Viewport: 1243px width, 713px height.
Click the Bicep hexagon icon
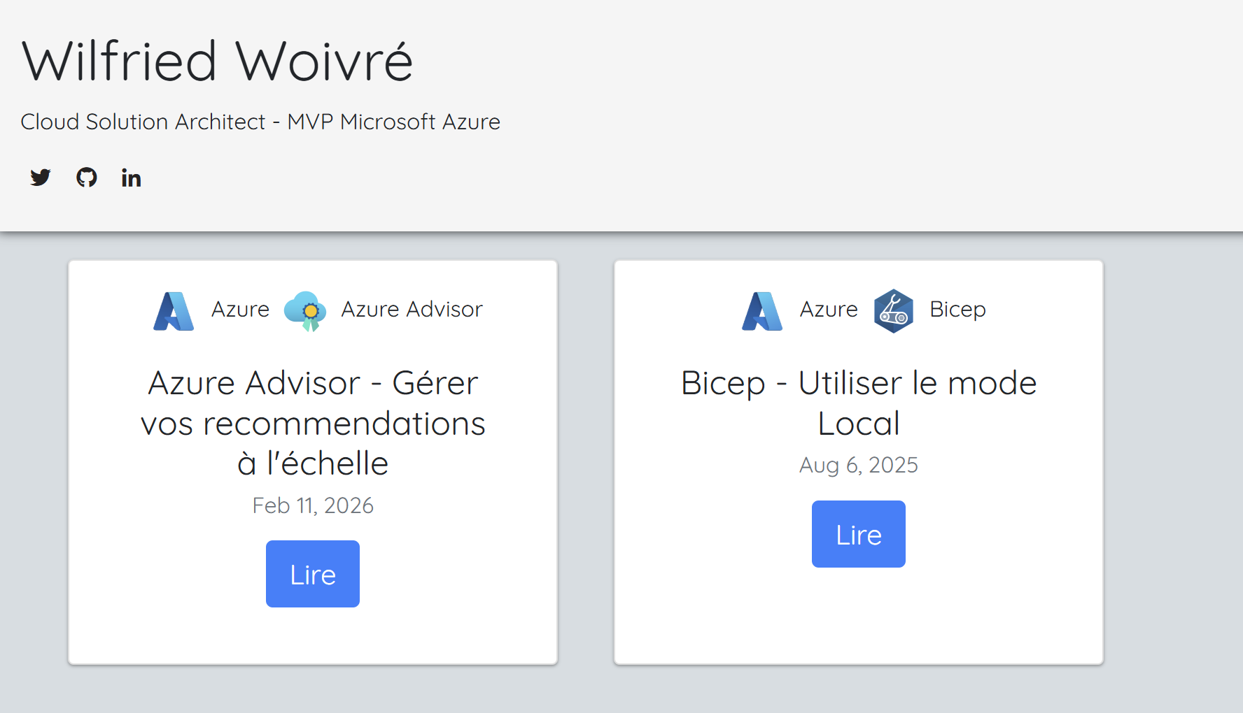point(894,311)
